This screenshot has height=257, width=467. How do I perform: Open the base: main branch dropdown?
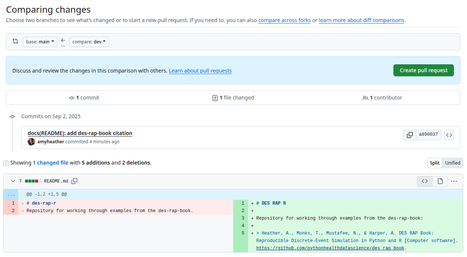tap(40, 42)
